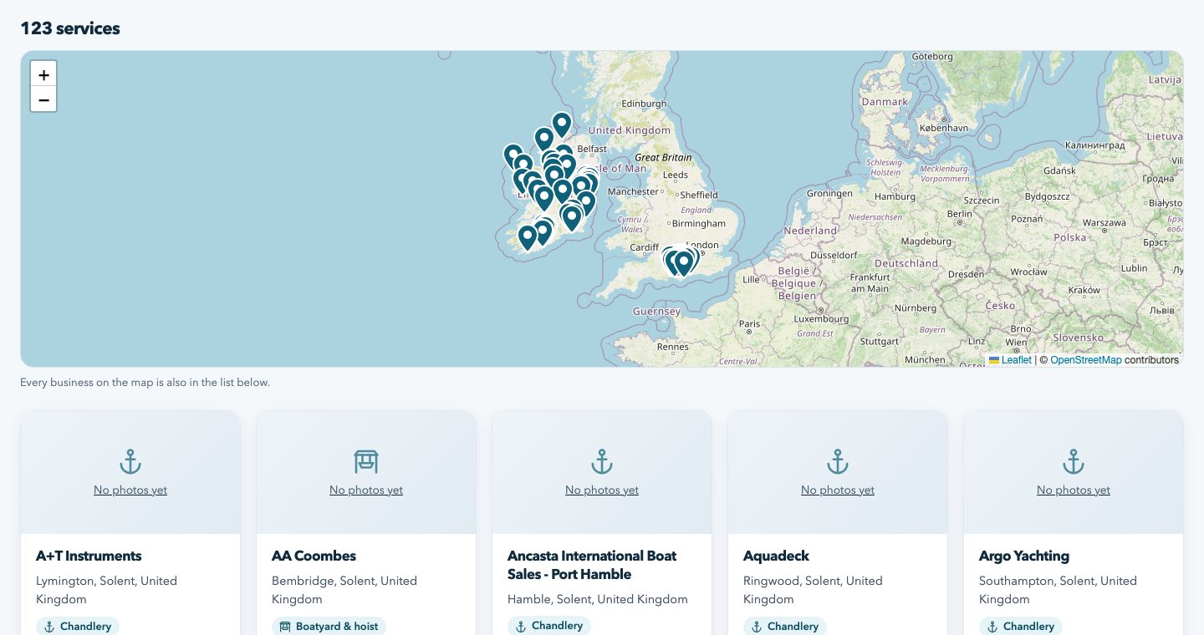Open the Aquadeck listing title

pos(776,556)
